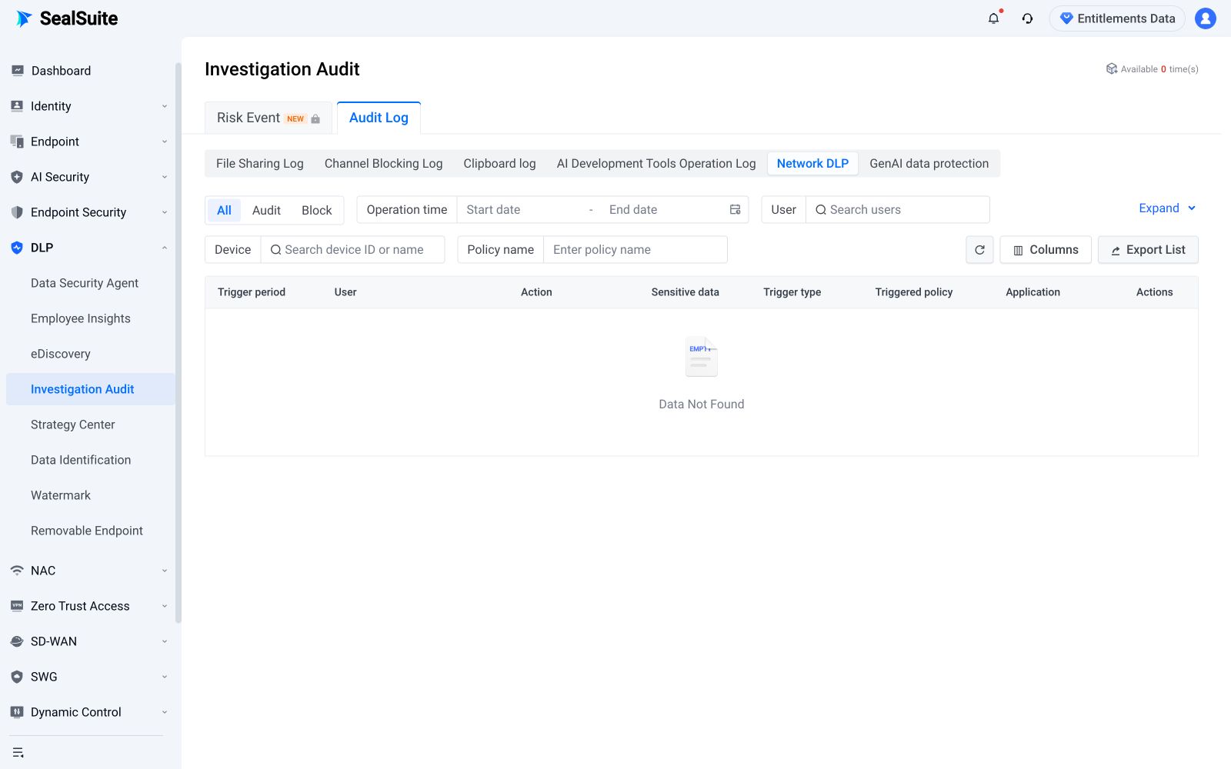Focus the Enter policy name field

click(x=636, y=250)
